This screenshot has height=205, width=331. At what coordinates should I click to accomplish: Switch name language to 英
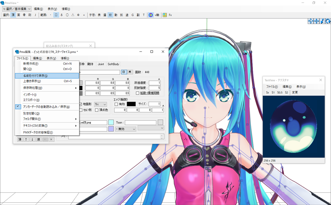(130, 72)
